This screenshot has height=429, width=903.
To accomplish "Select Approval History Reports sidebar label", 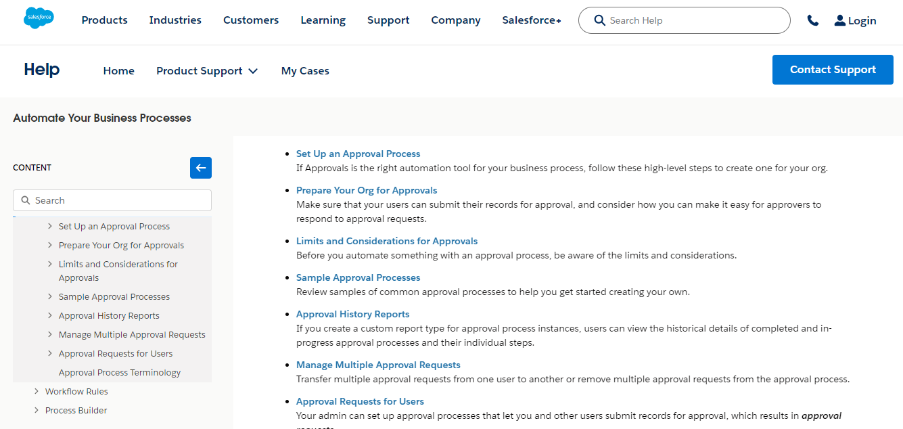I will [x=109, y=315].
